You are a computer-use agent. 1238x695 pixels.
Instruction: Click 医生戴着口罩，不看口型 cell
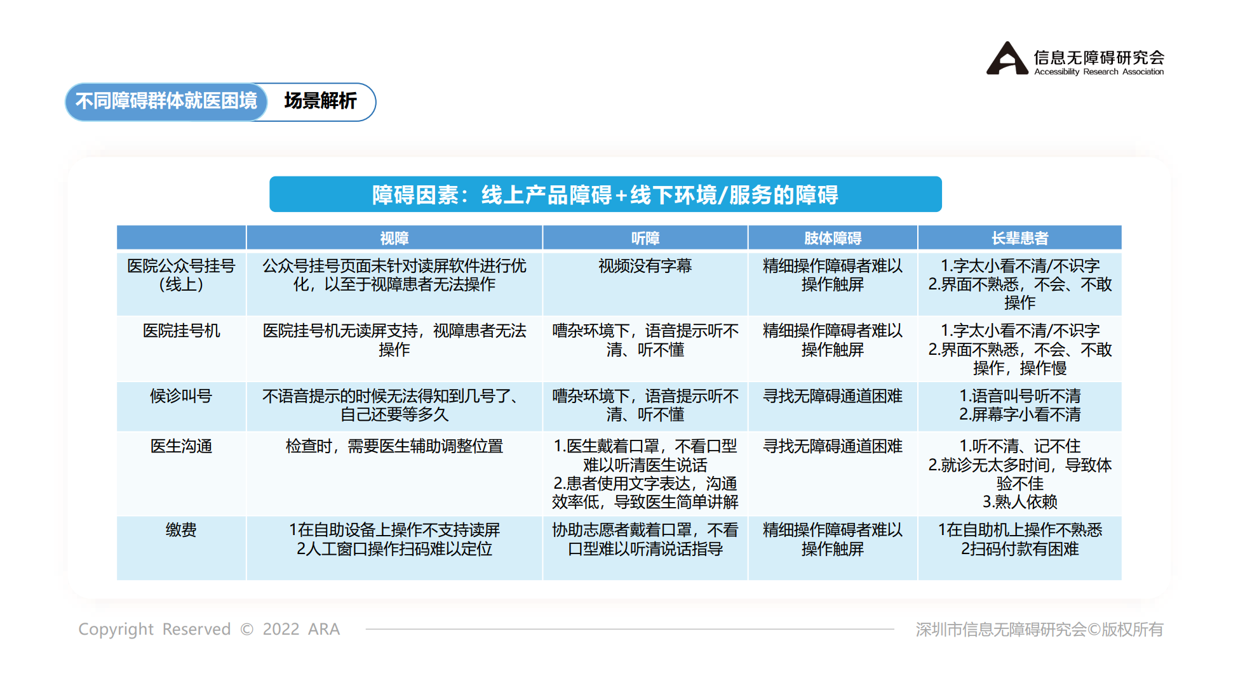tap(645, 474)
